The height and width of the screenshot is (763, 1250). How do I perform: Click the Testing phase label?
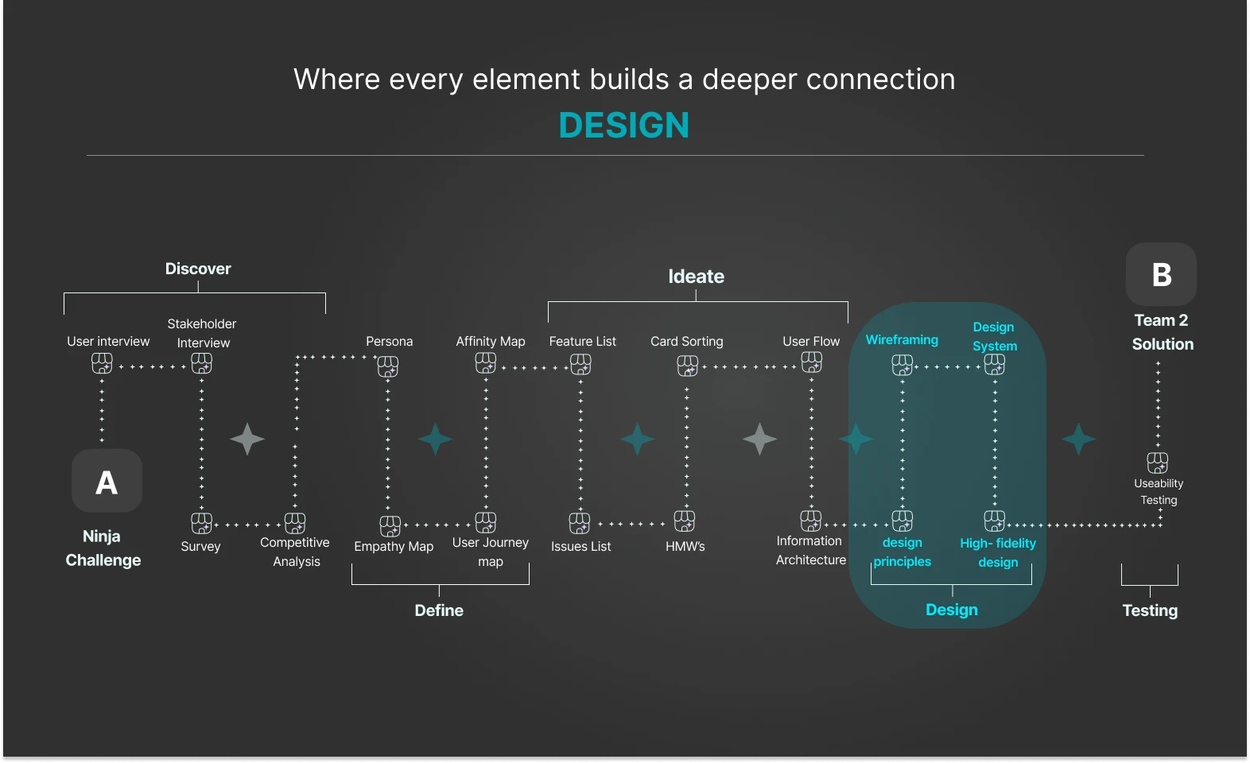1150,610
